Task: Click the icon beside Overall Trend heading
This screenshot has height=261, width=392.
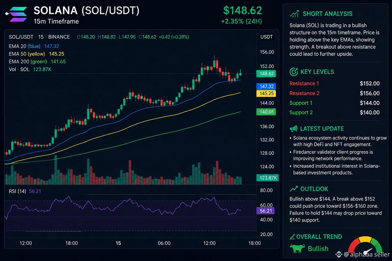Action: (292, 237)
